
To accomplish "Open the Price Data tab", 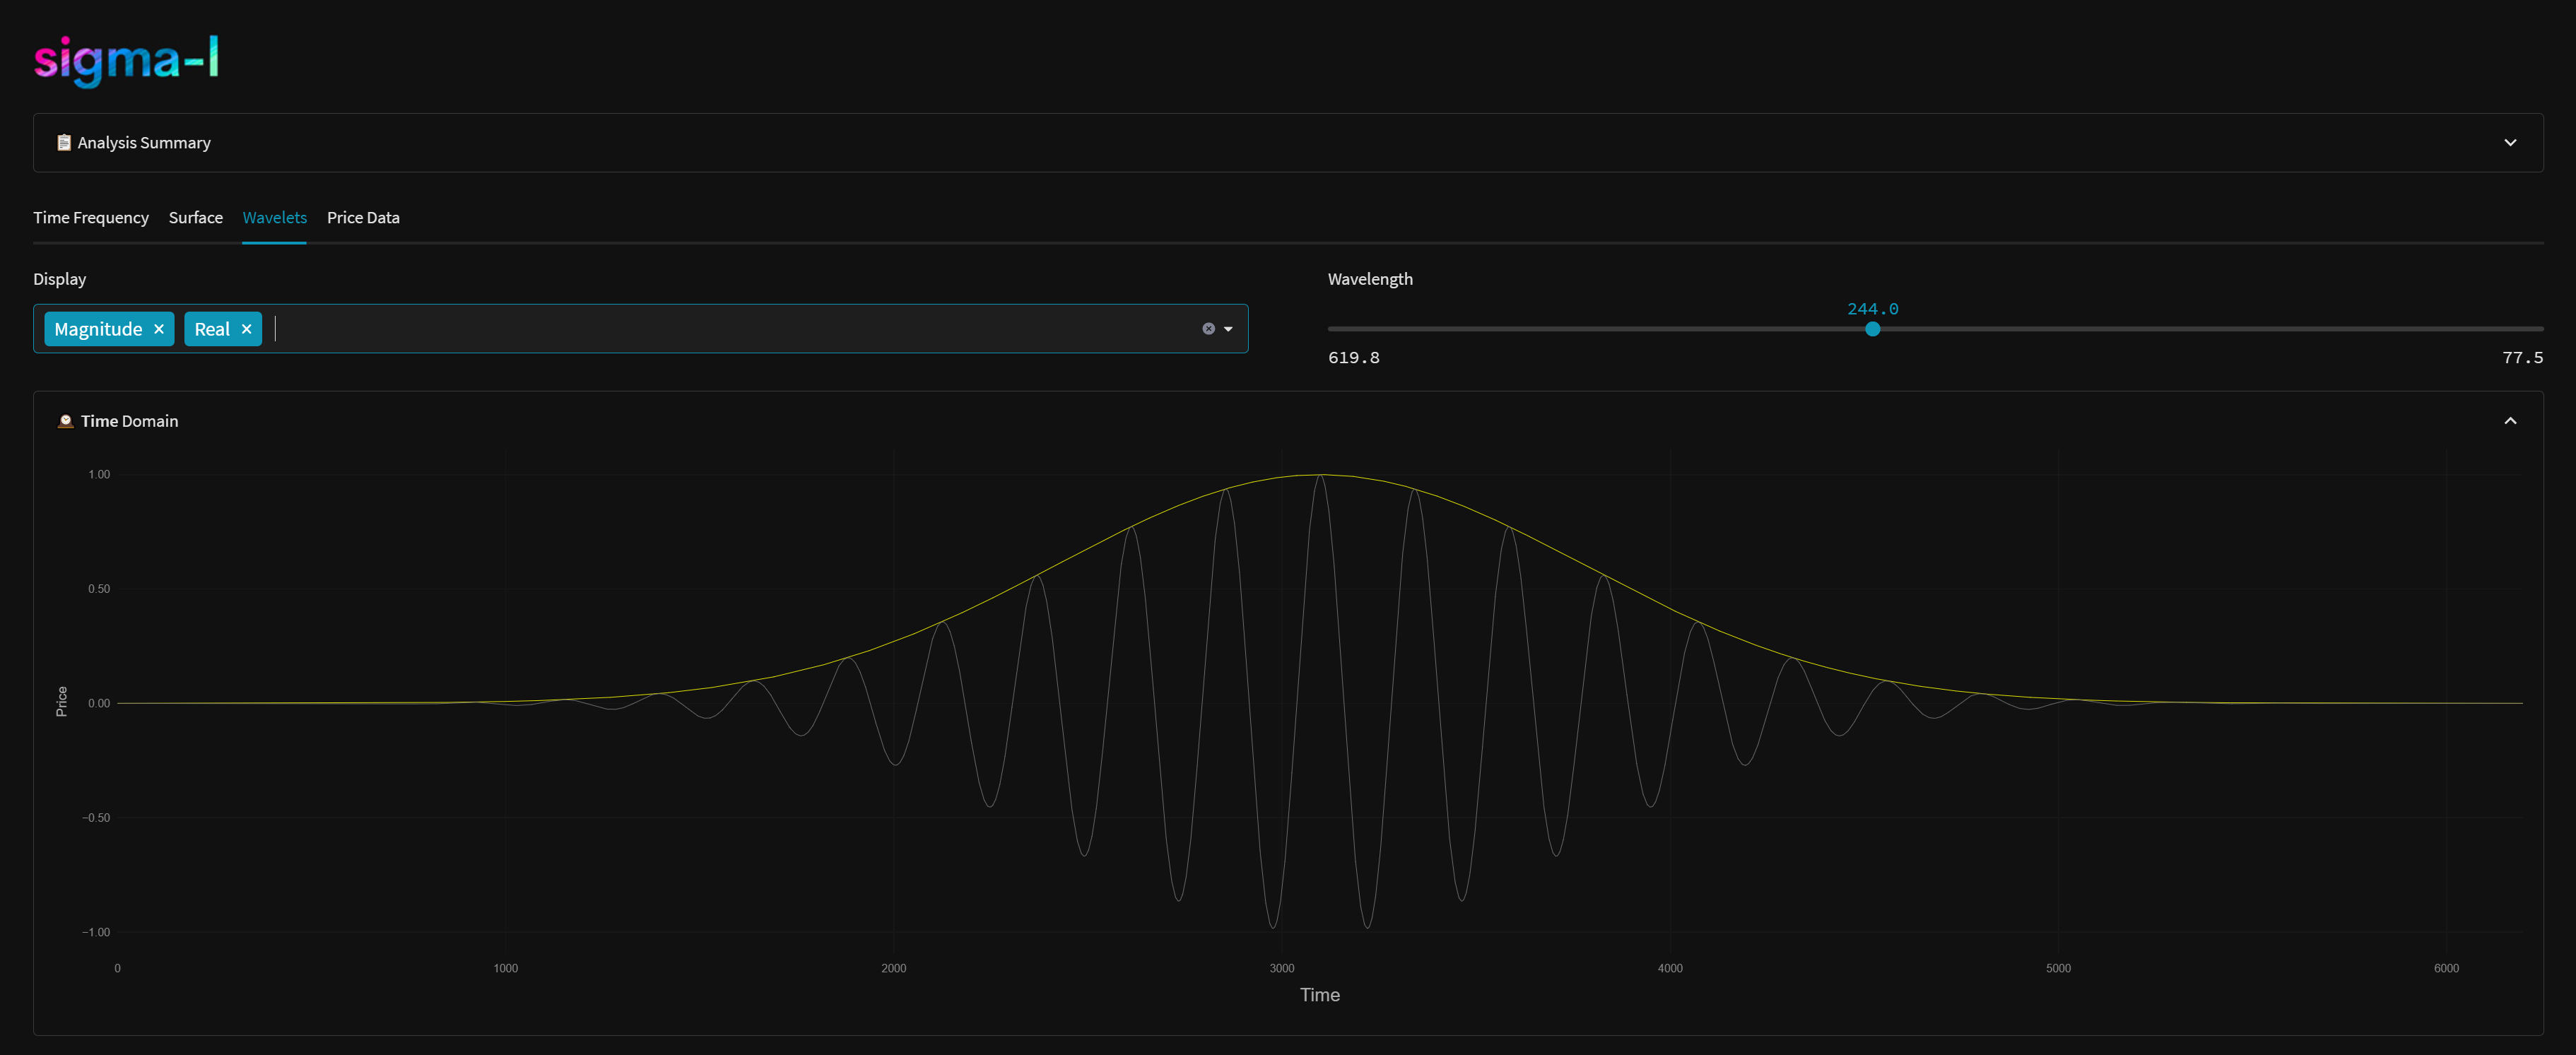I will [x=362, y=217].
